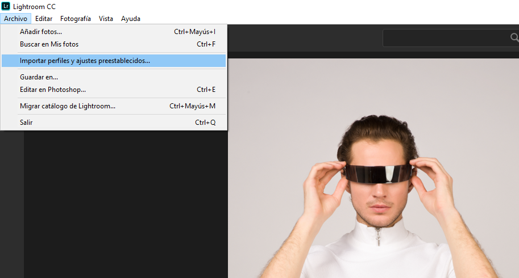Open the Ayuda menu
Image resolution: width=519 pixels, height=278 pixels.
(x=131, y=19)
